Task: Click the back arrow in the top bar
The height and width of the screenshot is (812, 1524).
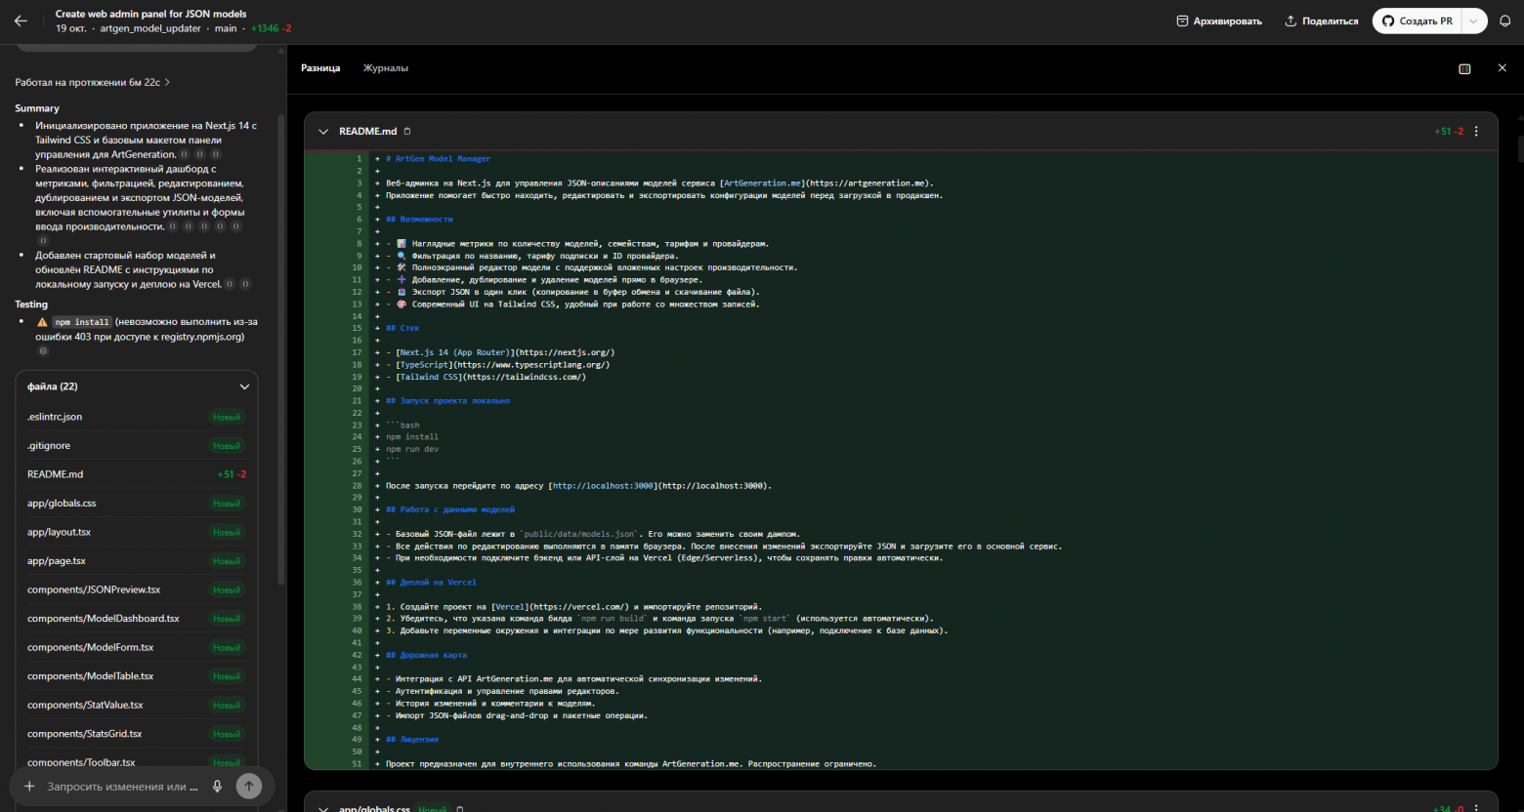Action: 21,20
